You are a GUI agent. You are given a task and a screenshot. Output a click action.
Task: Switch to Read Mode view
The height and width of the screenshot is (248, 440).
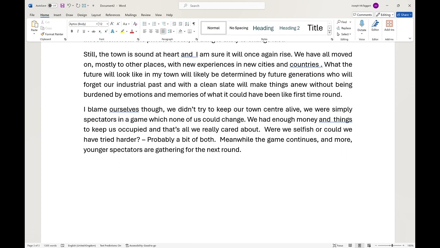(x=350, y=246)
